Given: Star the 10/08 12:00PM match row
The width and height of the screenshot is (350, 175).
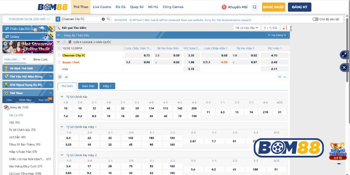Looking at the screenshot, I should coord(59,48).
